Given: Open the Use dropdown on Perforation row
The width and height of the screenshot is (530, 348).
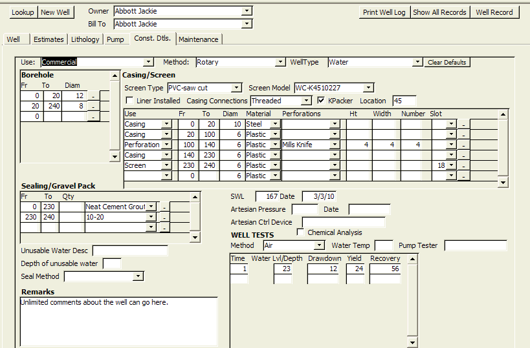Looking at the screenshot, I should (x=166, y=145).
